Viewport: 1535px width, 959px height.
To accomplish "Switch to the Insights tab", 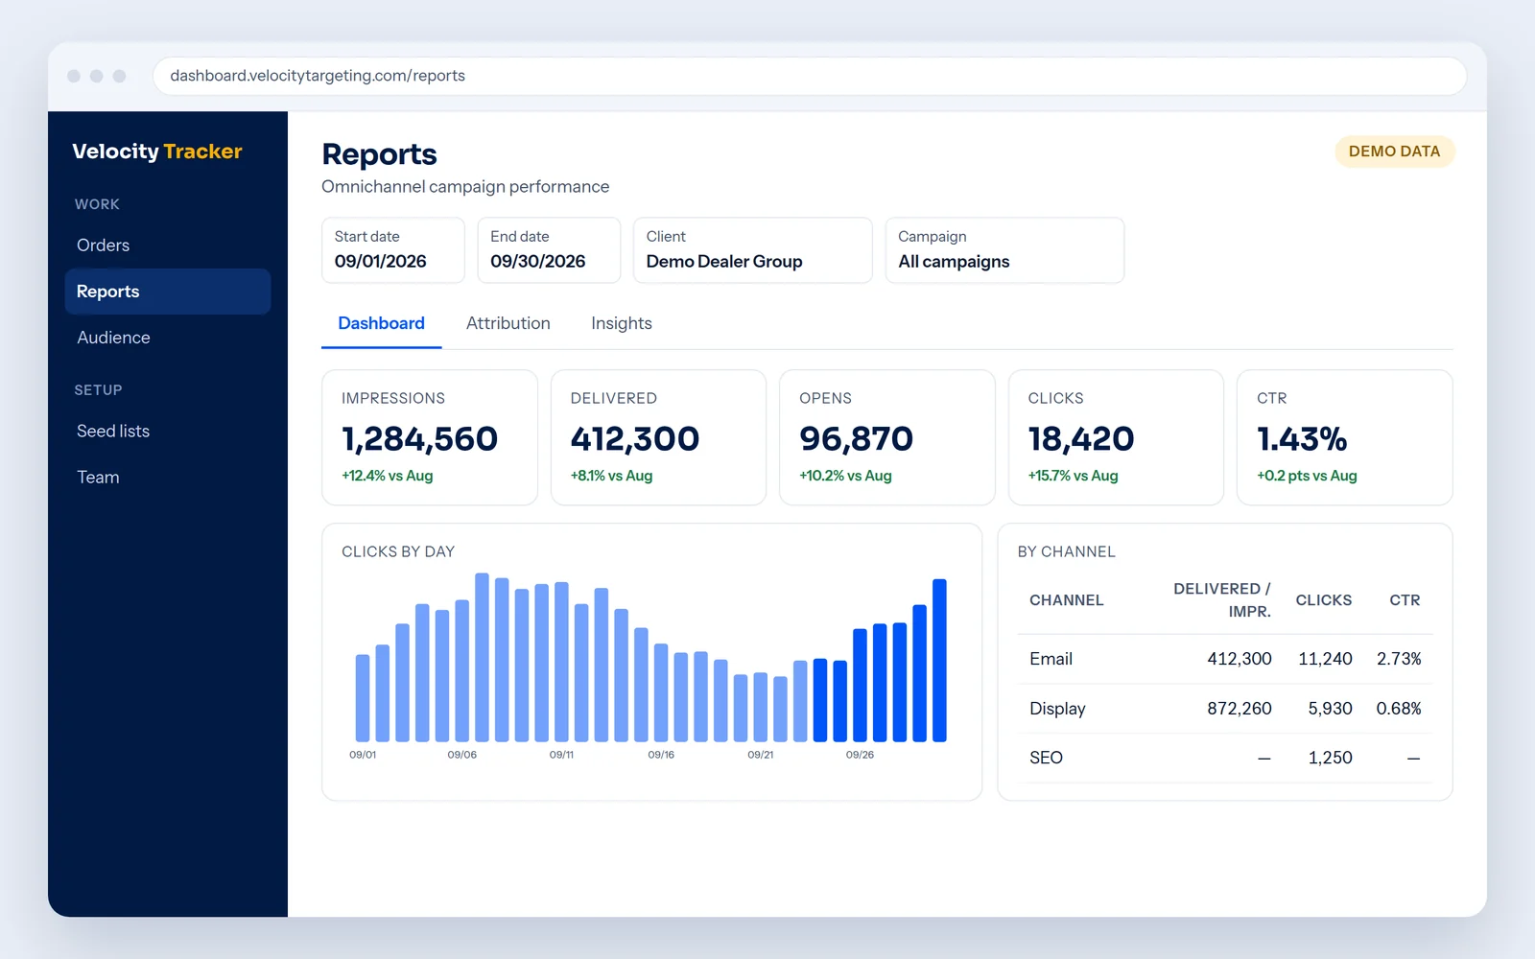I will pyautogui.click(x=622, y=324).
